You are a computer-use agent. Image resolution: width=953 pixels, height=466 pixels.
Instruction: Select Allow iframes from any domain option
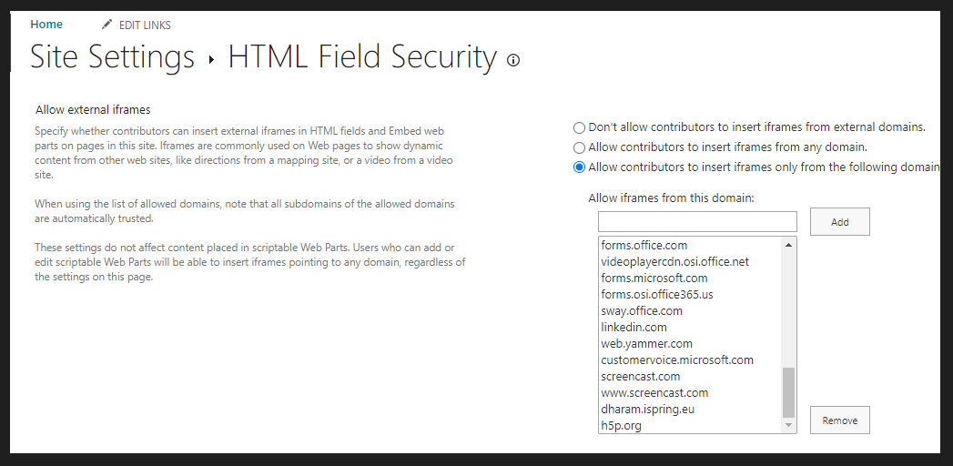click(579, 147)
